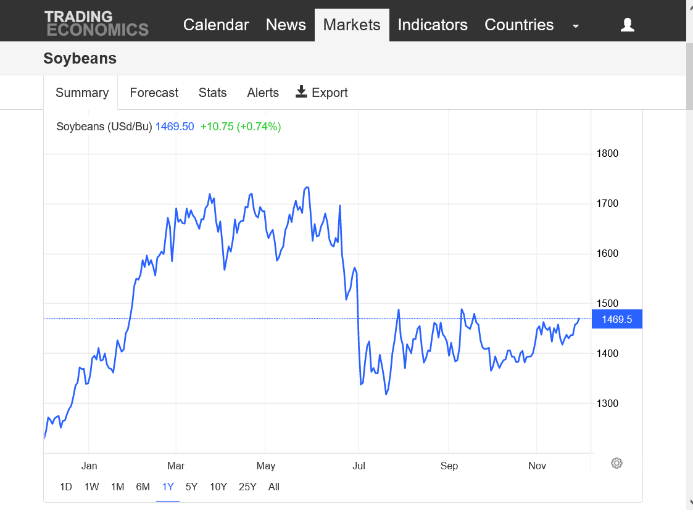The width and height of the screenshot is (693, 515).
Task: Click the Trading Economics logo
Action: (x=96, y=23)
